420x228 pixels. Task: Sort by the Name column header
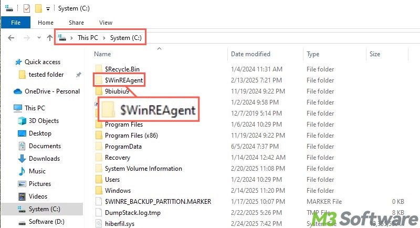pos(102,54)
